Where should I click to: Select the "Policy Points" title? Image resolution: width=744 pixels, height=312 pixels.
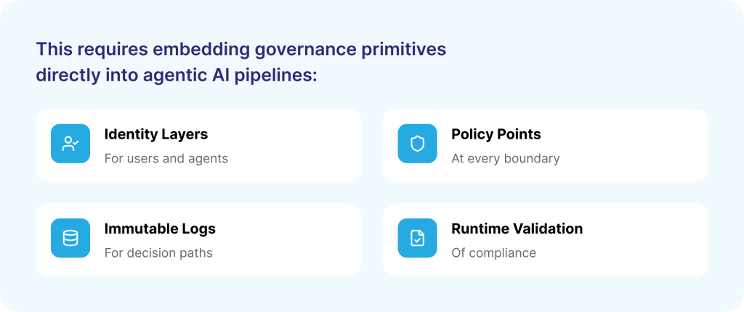coord(496,134)
